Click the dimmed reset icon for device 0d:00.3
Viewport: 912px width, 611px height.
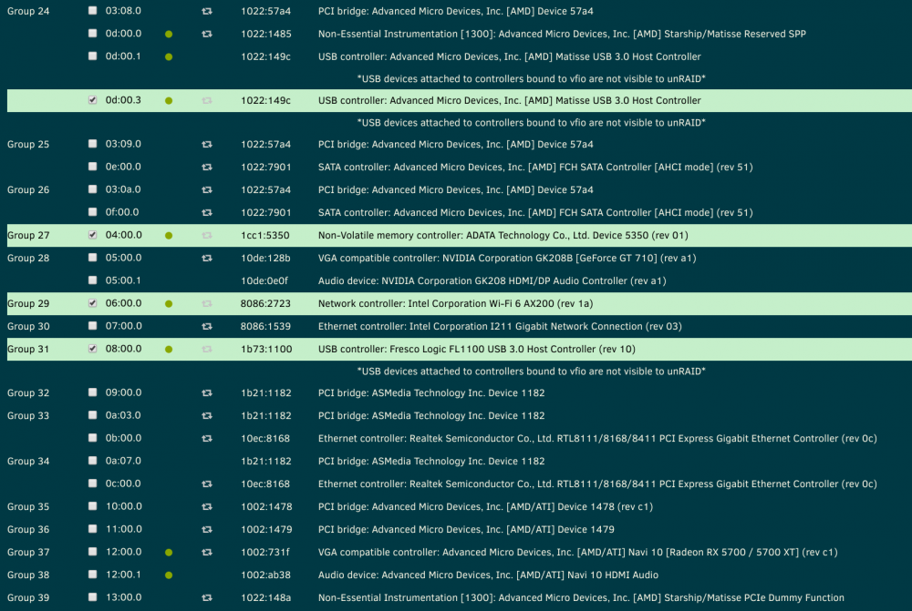pyautogui.click(x=206, y=100)
